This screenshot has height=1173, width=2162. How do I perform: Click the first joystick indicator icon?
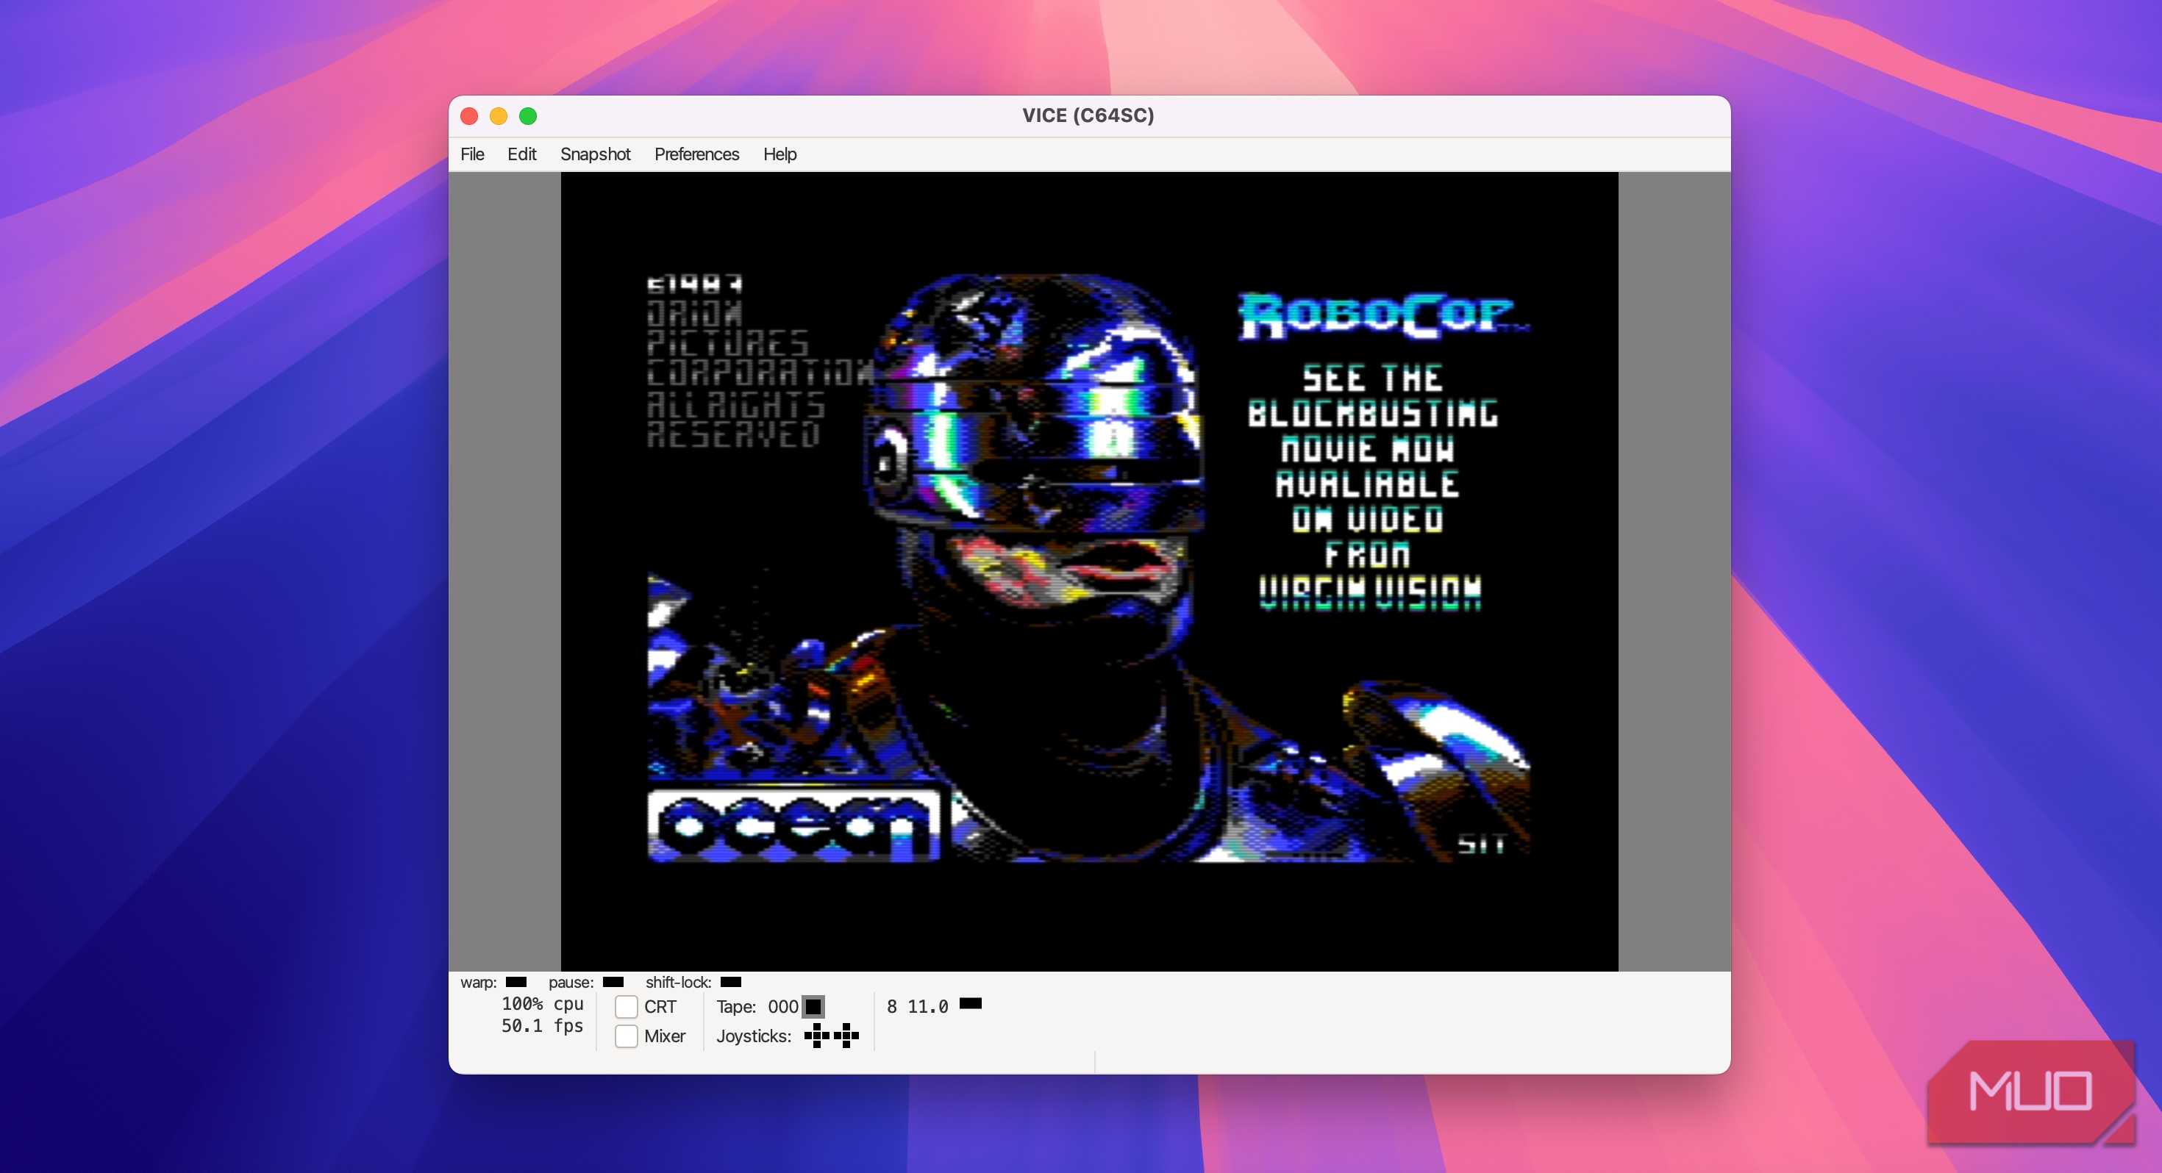coord(816,1036)
